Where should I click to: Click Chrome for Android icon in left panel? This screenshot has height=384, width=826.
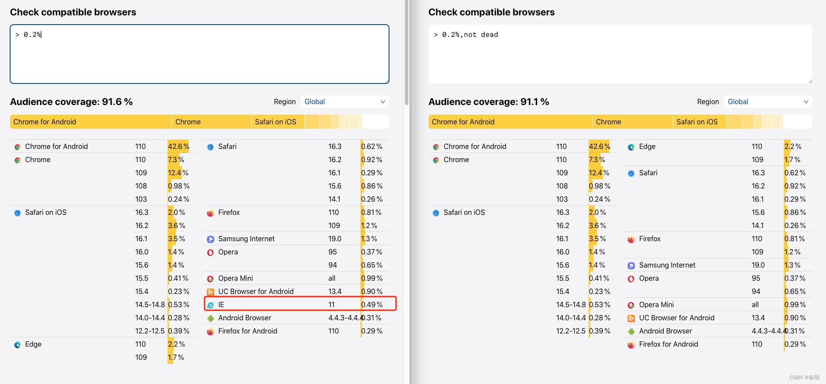18,147
